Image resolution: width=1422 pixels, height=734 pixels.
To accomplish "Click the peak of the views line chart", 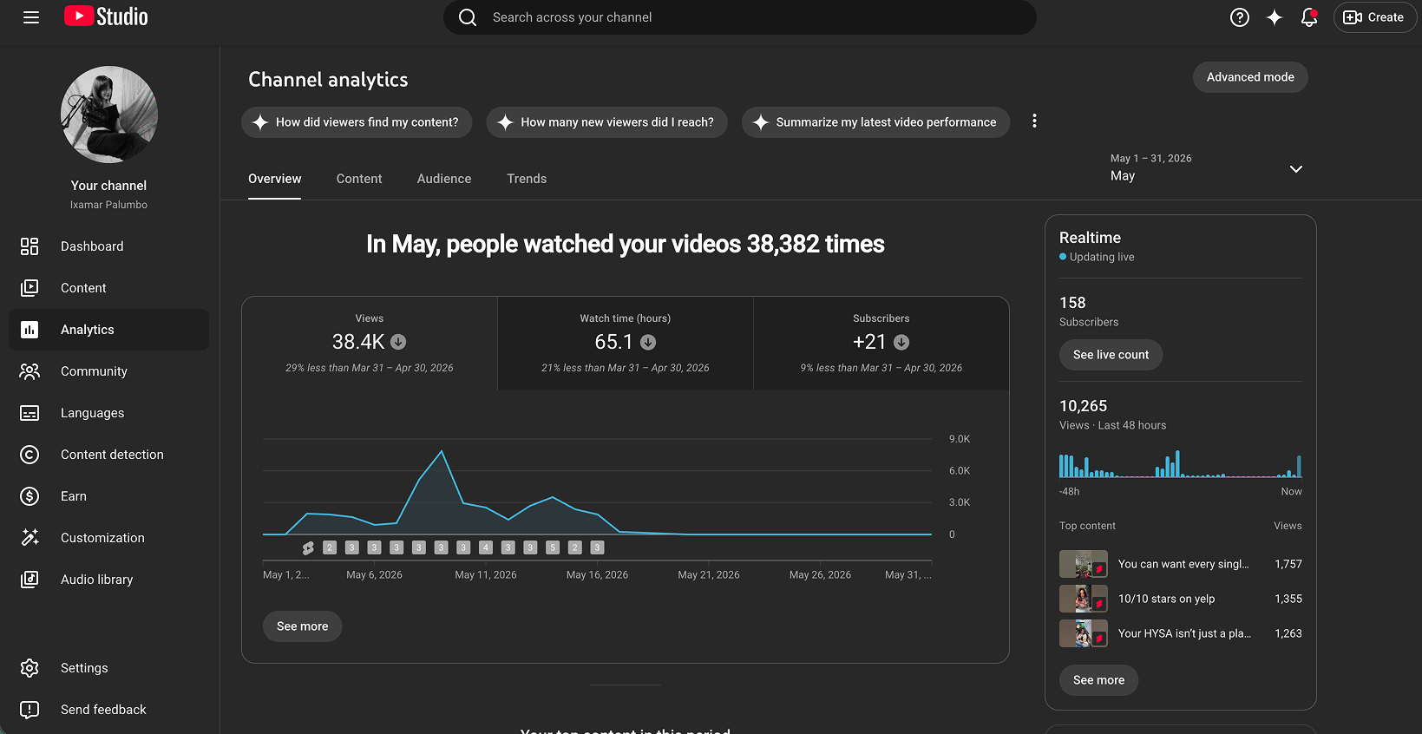I will coord(442,451).
